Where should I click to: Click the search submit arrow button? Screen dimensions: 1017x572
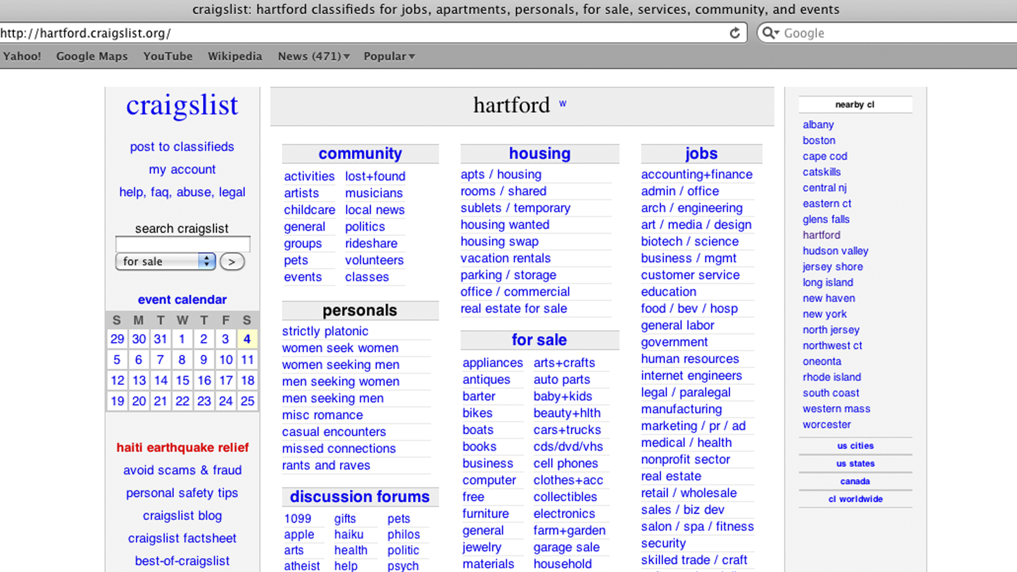pyautogui.click(x=231, y=261)
